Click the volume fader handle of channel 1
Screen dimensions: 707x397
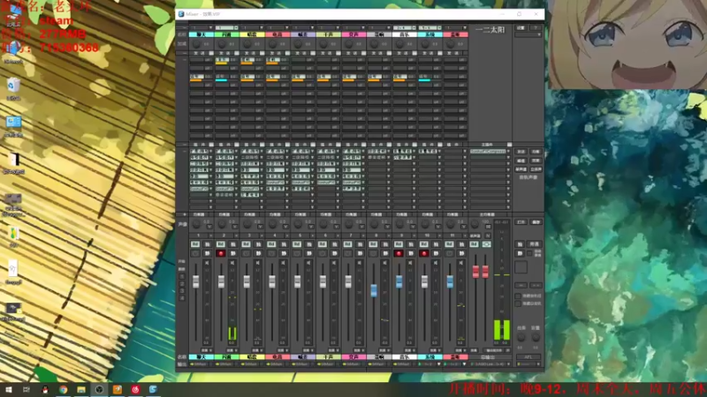point(195,281)
